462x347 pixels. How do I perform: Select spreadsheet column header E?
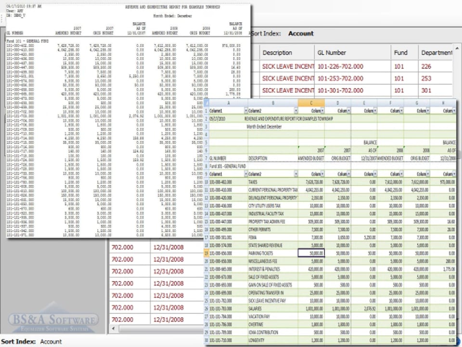coord(364,103)
